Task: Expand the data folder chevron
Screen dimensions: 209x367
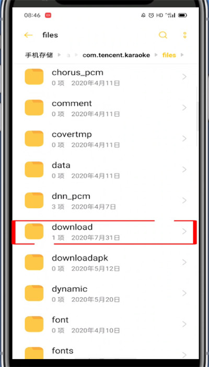Action: click(x=184, y=170)
